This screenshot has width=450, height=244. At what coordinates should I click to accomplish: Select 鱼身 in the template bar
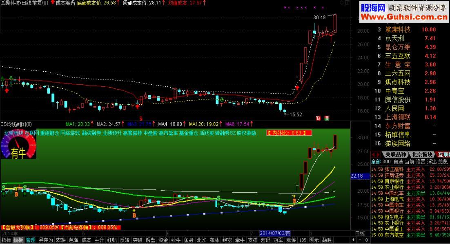click(189, 240)
